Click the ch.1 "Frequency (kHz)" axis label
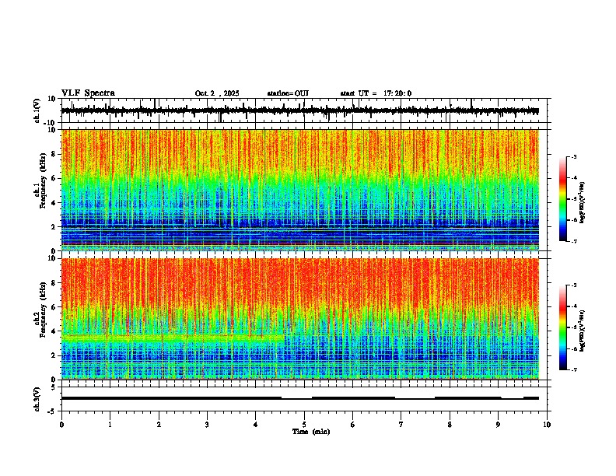 click(x=44, y=180)
